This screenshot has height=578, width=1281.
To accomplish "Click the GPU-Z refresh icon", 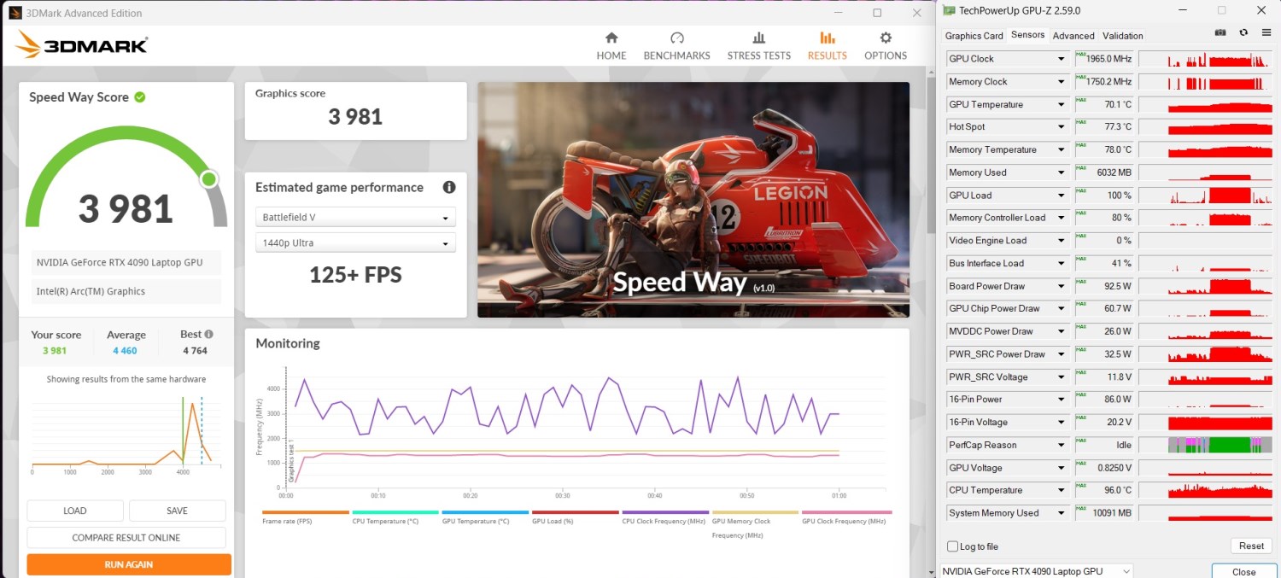I will [x=1243, y=32].
